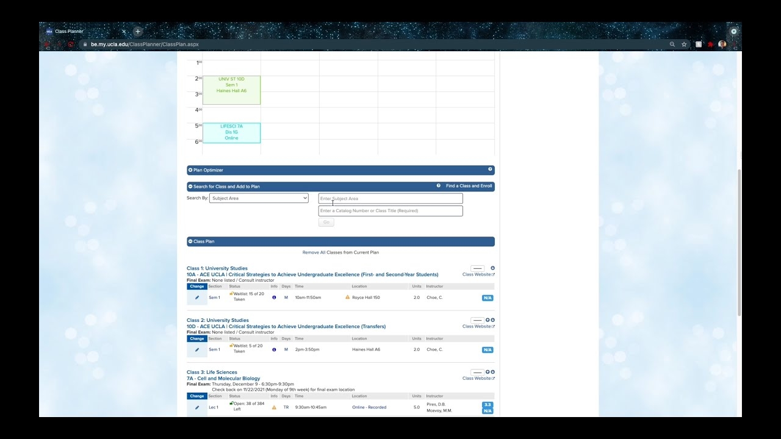Image resolution: width=781 pixels, height=439 pixels.
Task: Select the Class Planner browser tab
Action: click(69, 31)
